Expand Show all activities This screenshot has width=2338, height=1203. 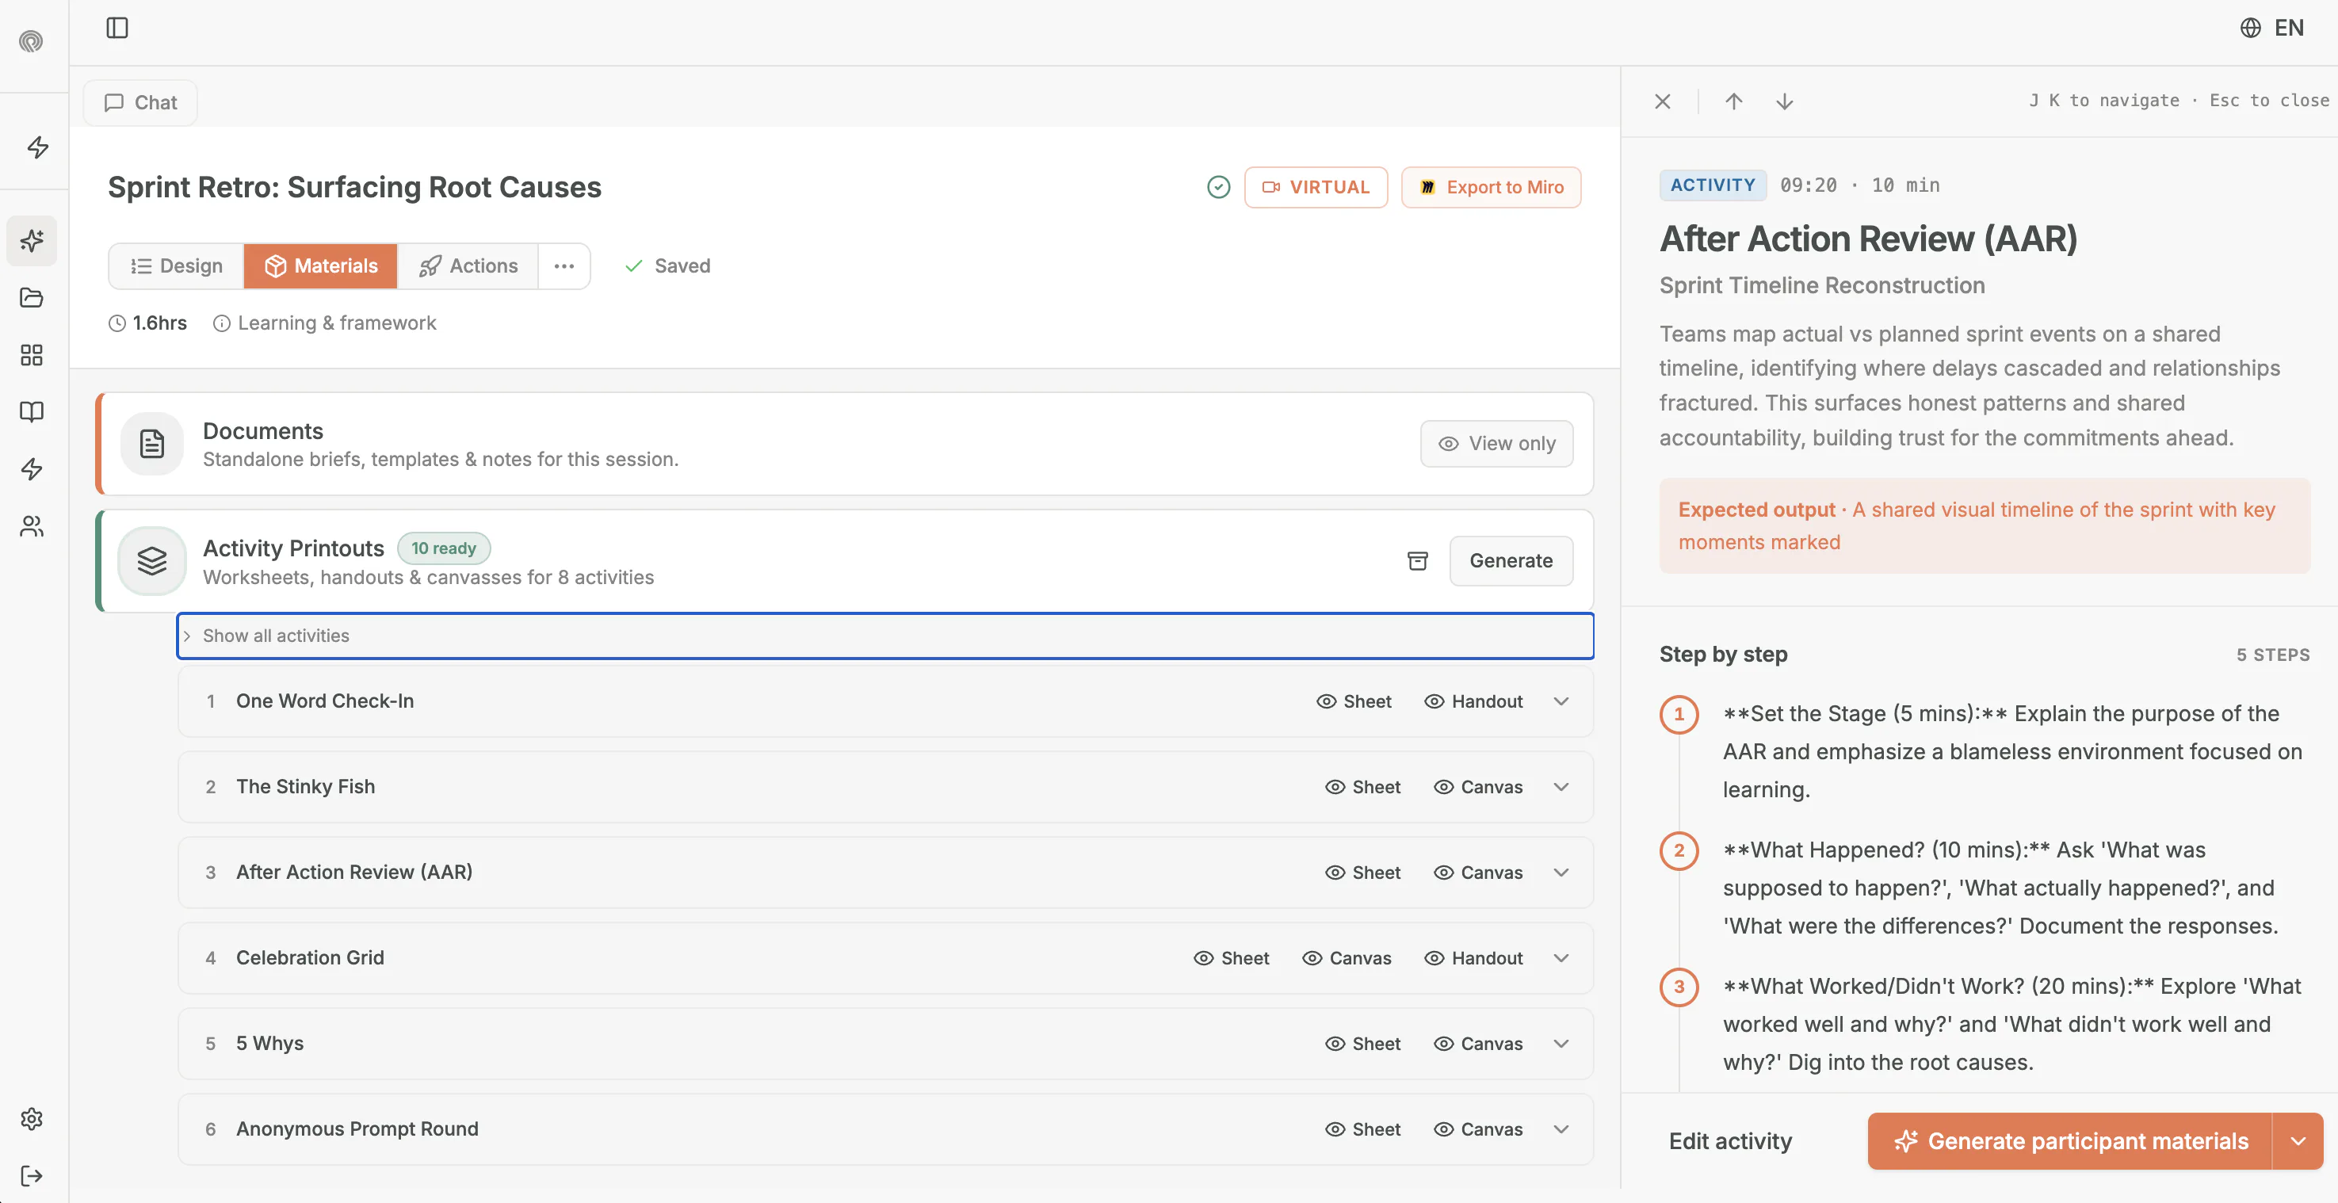(x=885, y=636)
